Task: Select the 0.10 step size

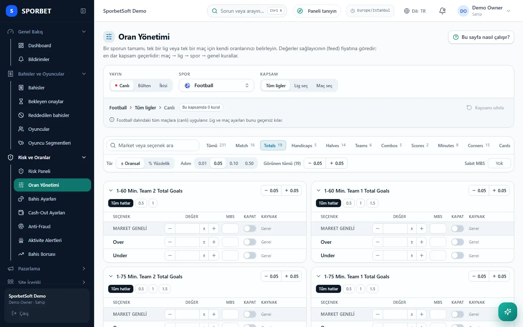Action: point(234,163)
